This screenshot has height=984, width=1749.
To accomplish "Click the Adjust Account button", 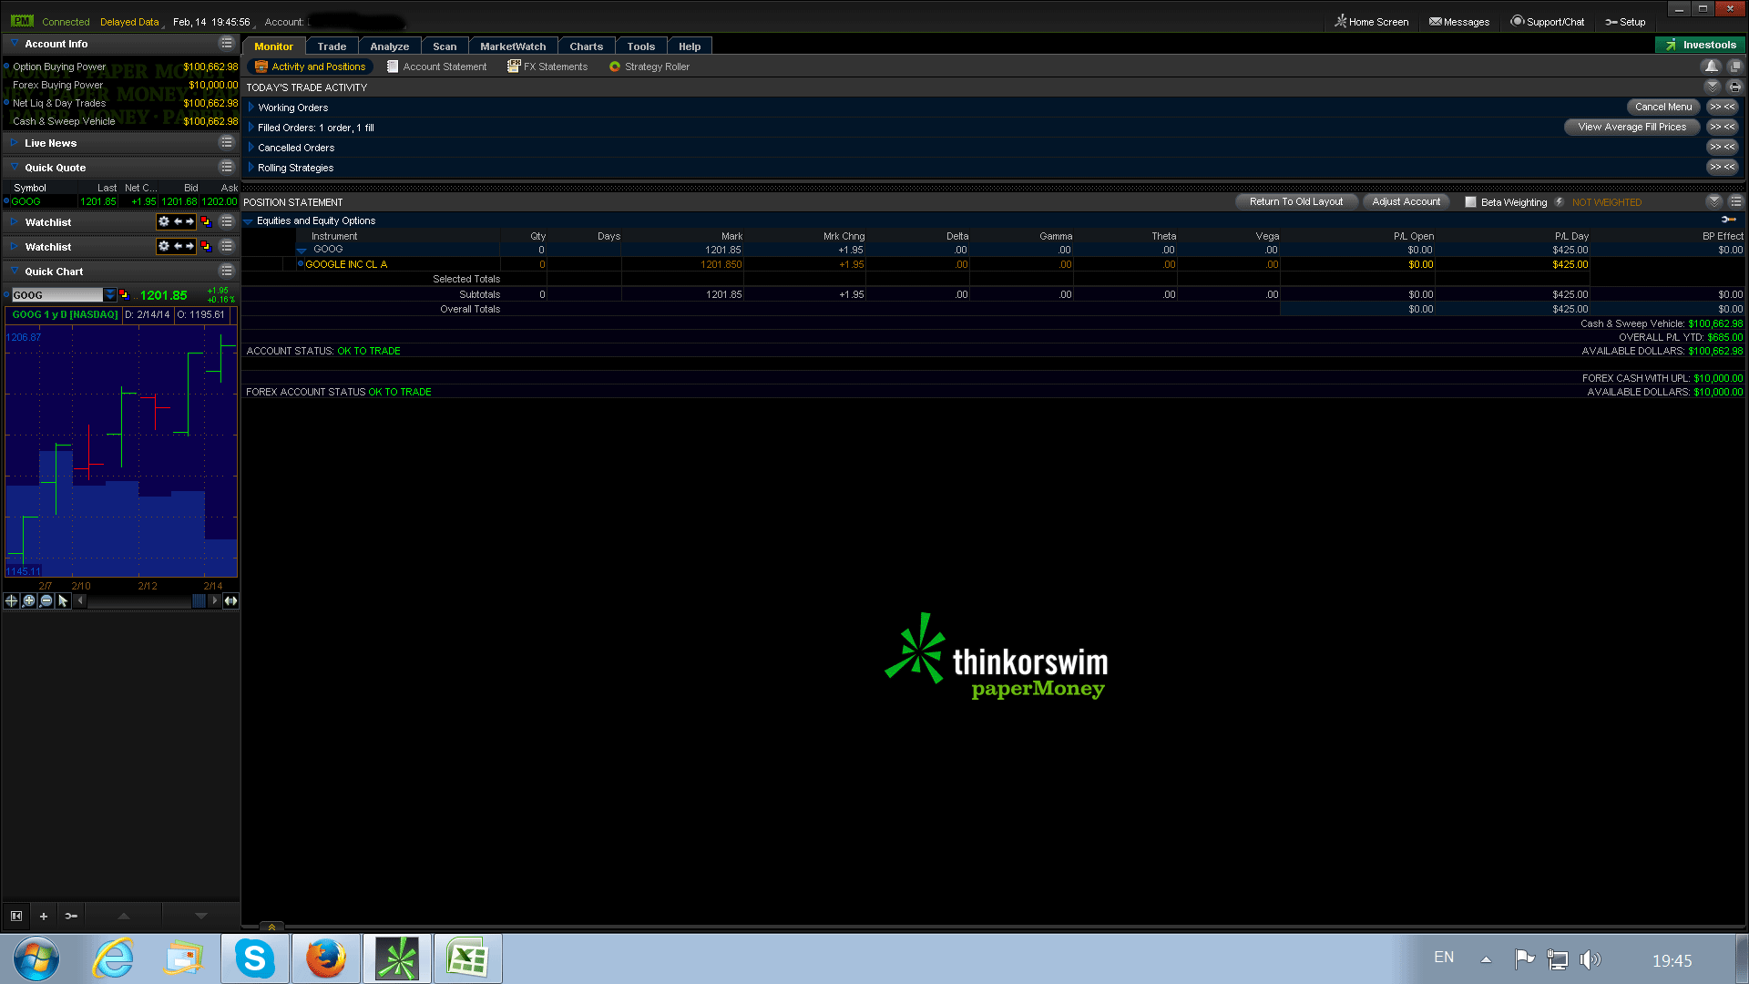I will coord(1406,201).
